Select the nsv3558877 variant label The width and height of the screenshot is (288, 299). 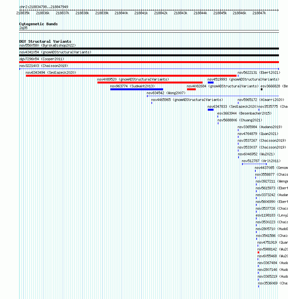click(x=271, y=174)
